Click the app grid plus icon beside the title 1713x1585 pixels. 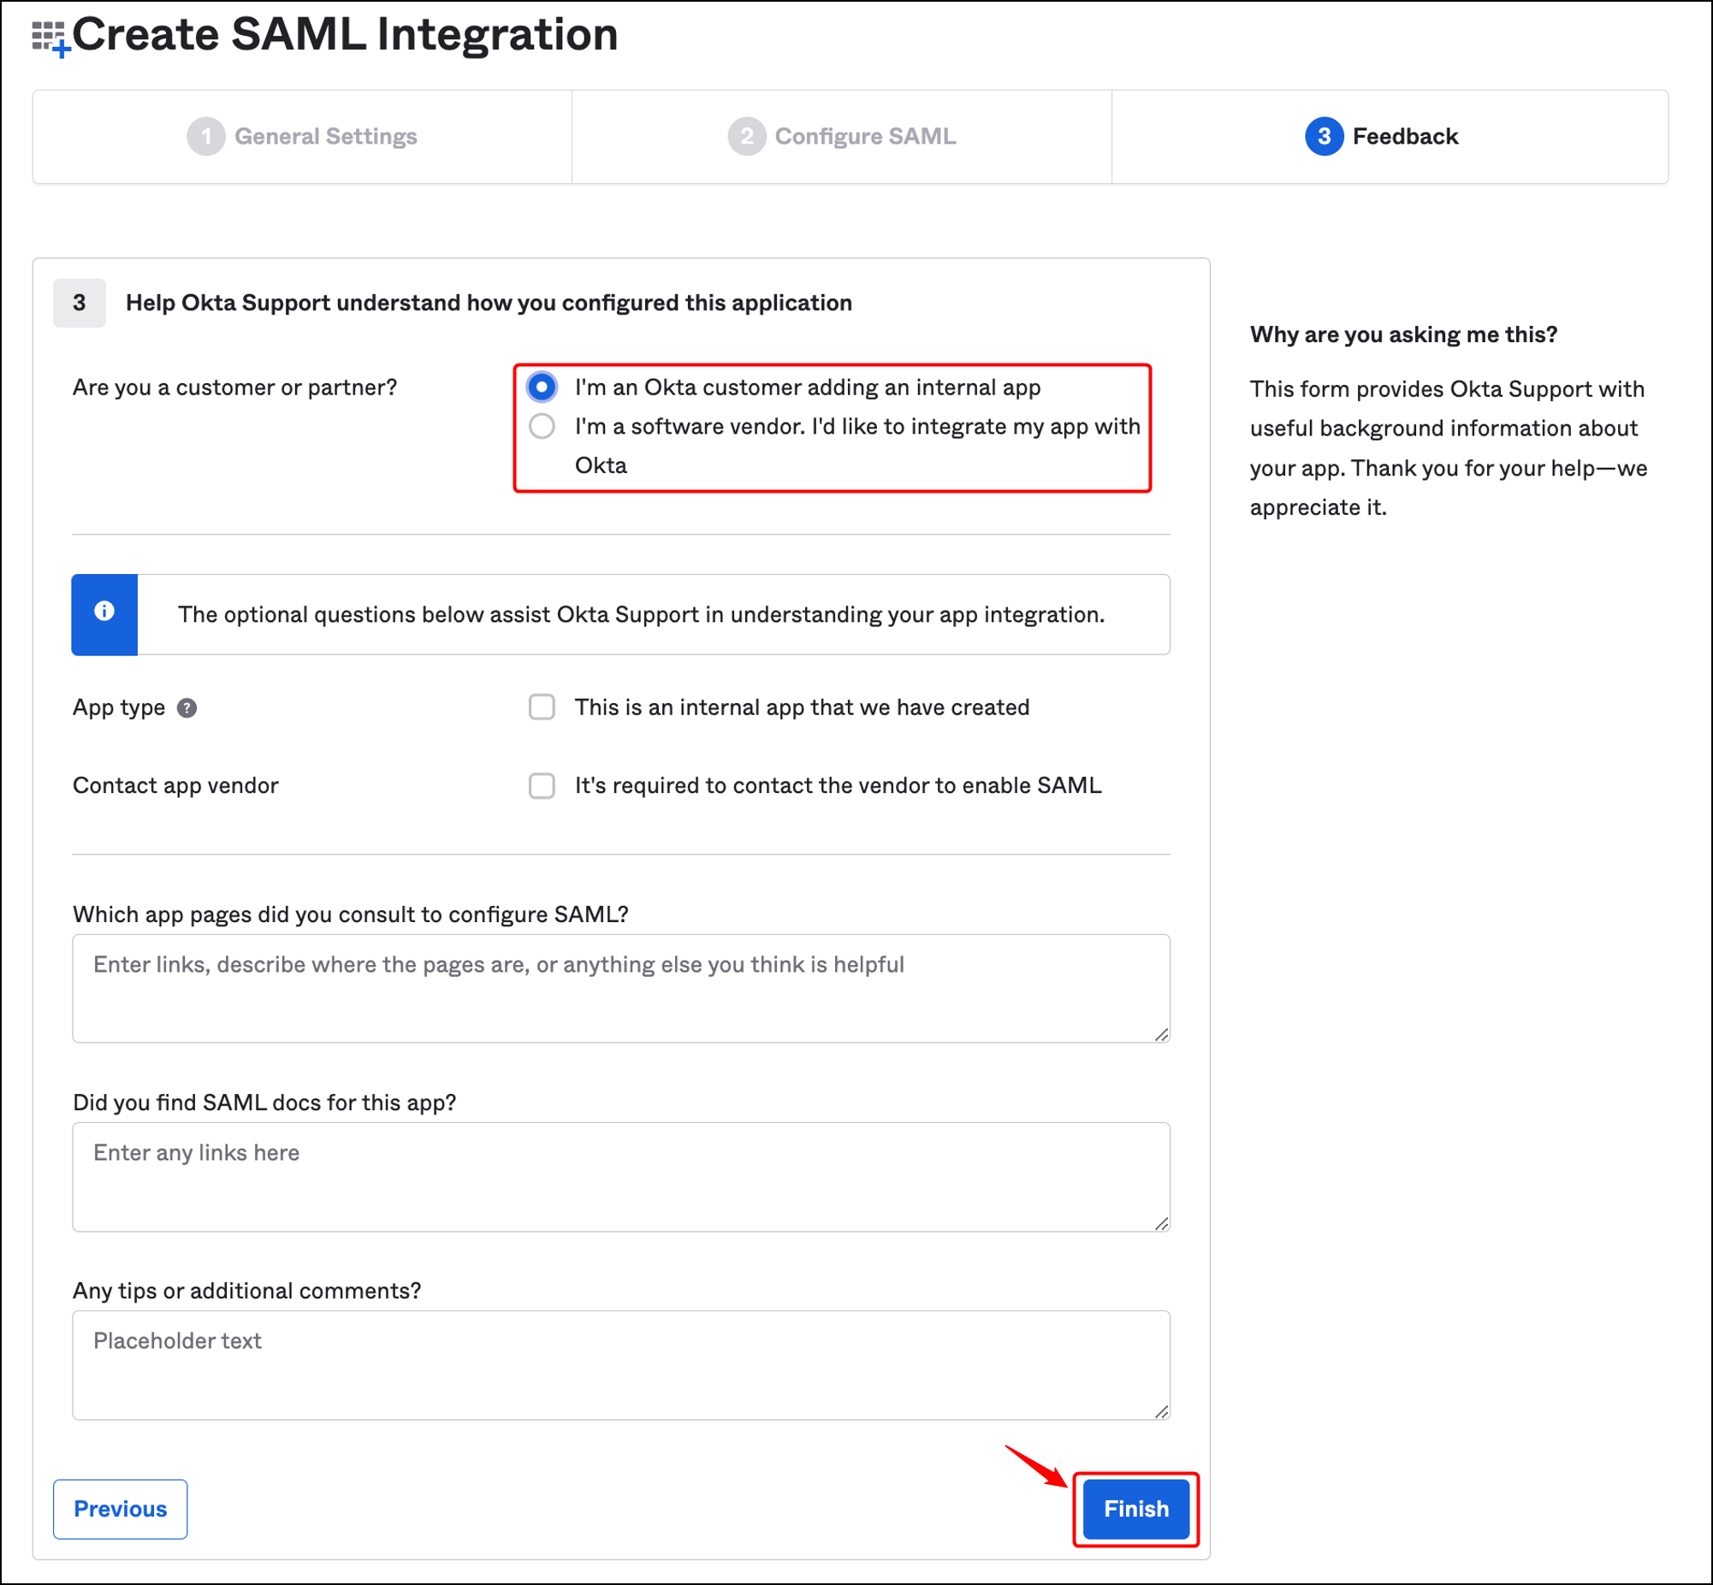click(50, 39)
